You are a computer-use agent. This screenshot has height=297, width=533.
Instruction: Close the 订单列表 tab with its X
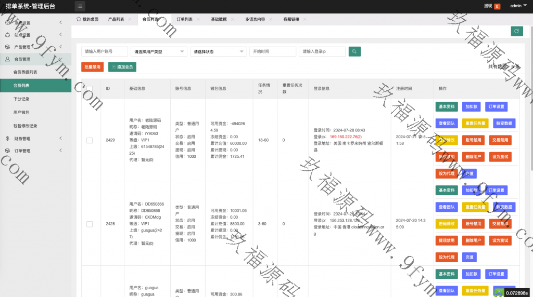coord(198,19)
